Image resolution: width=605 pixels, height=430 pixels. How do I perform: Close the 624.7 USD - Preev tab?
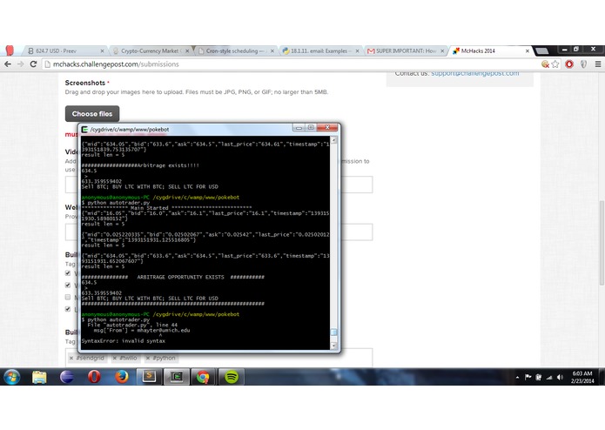(x=102, y=50)
